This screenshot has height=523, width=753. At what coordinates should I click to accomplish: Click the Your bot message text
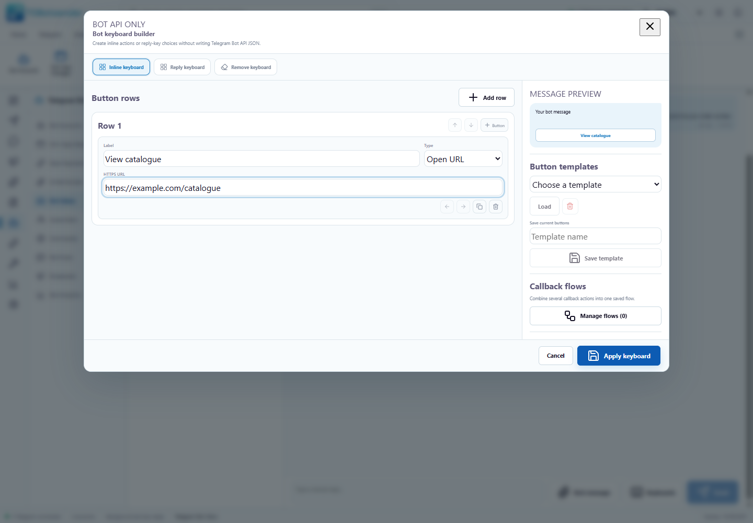point(553,112)
